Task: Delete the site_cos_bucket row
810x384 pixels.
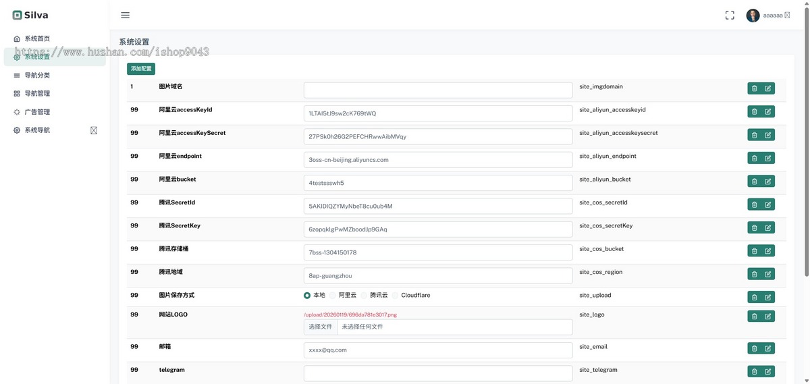Action: (754, 250)
